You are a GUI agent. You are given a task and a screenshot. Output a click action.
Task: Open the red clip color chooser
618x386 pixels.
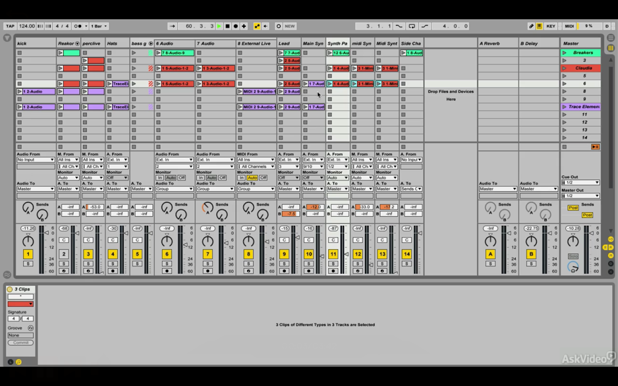tap(20, 304)
